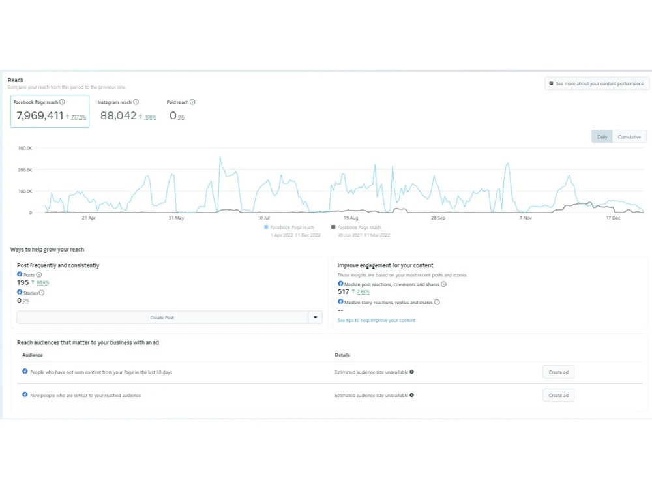Click Facebook icon on the unreached audience row
The height and width of the screenshot is (489, 652).
24,372
